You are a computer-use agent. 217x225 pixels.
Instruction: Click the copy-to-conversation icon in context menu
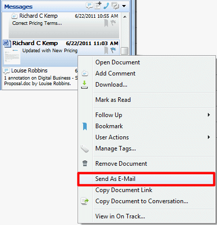(x=85, y=201)
